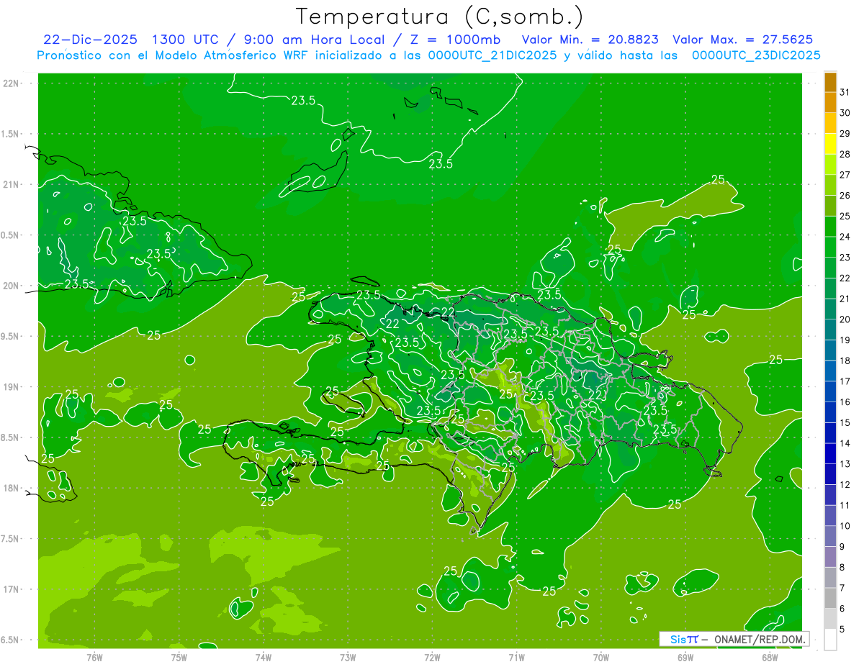
Task: Click the '1.5N' latitude axis label
Action: pyautogui.click(x=12, y=134)
